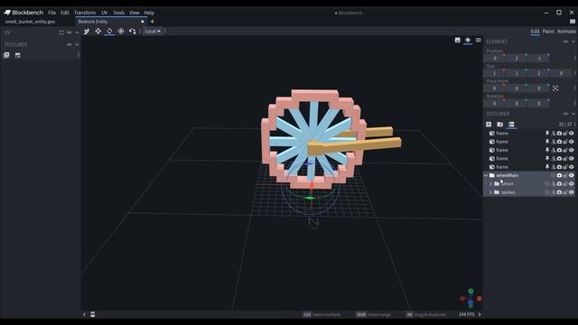Screen dimensions: 578x325
Task: Click the sidebar toggle icon below window controls
Action: tap(572, 22)
